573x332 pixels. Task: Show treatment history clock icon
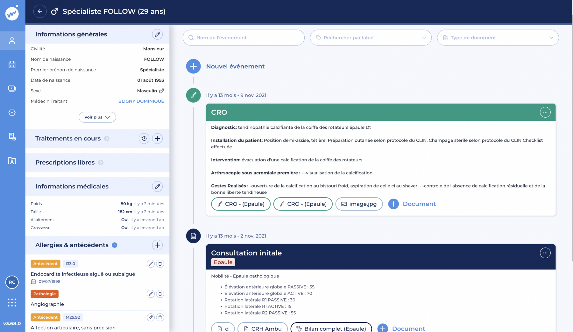pos(144,139)
